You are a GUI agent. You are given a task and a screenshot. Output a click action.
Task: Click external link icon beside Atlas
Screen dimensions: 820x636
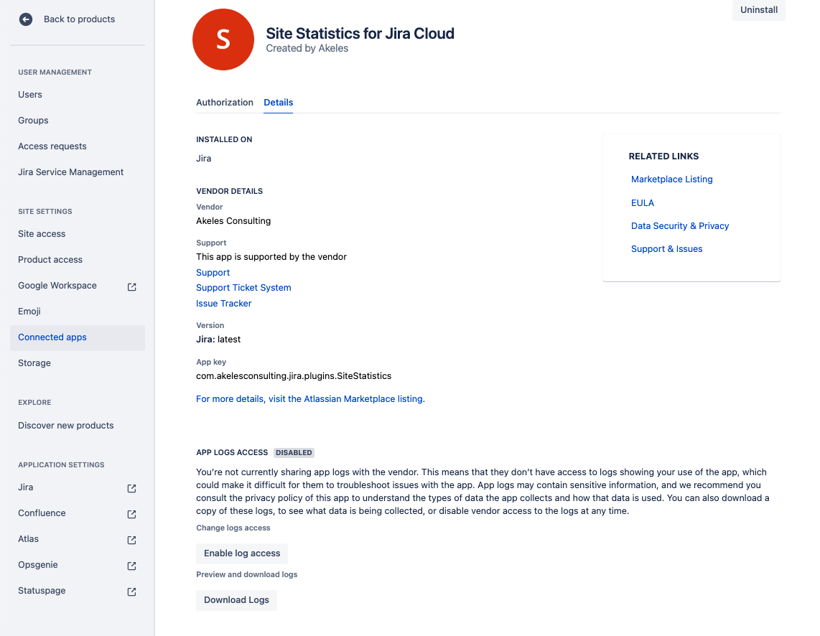pos(131,540)
